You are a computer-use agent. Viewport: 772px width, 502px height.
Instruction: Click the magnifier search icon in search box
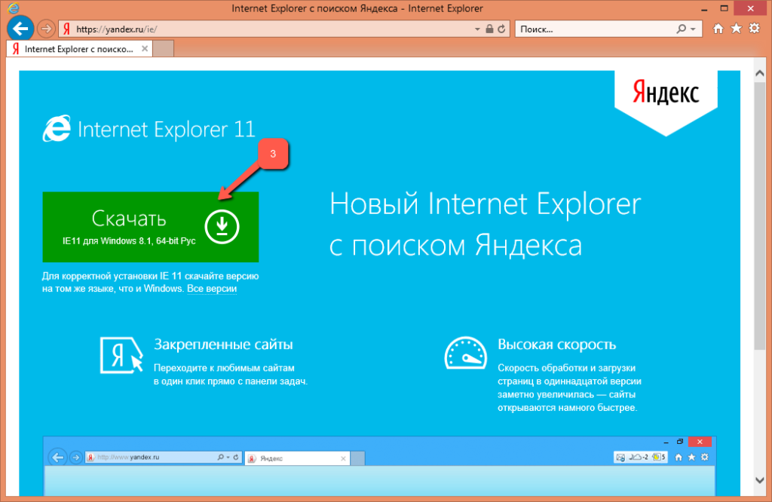[x=682, y=29]
